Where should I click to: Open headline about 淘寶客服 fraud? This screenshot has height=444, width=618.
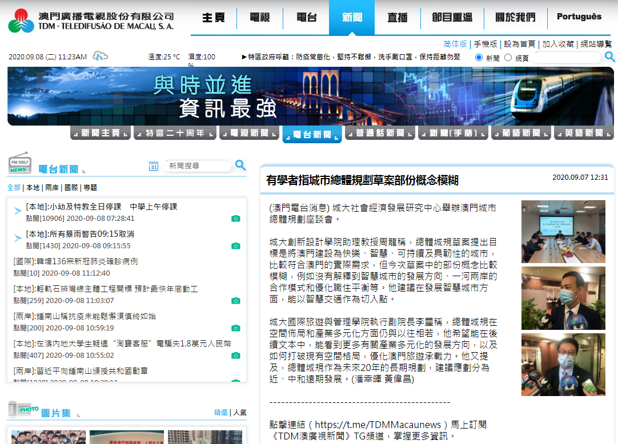tap(122, 344)
